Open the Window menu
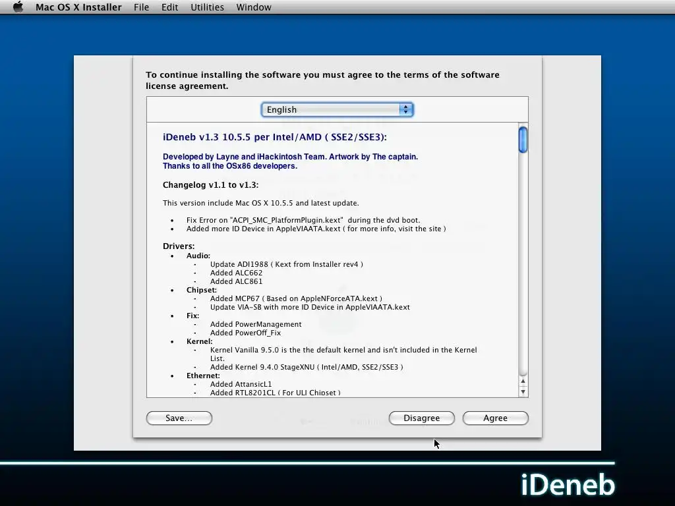 pos(254,7)
